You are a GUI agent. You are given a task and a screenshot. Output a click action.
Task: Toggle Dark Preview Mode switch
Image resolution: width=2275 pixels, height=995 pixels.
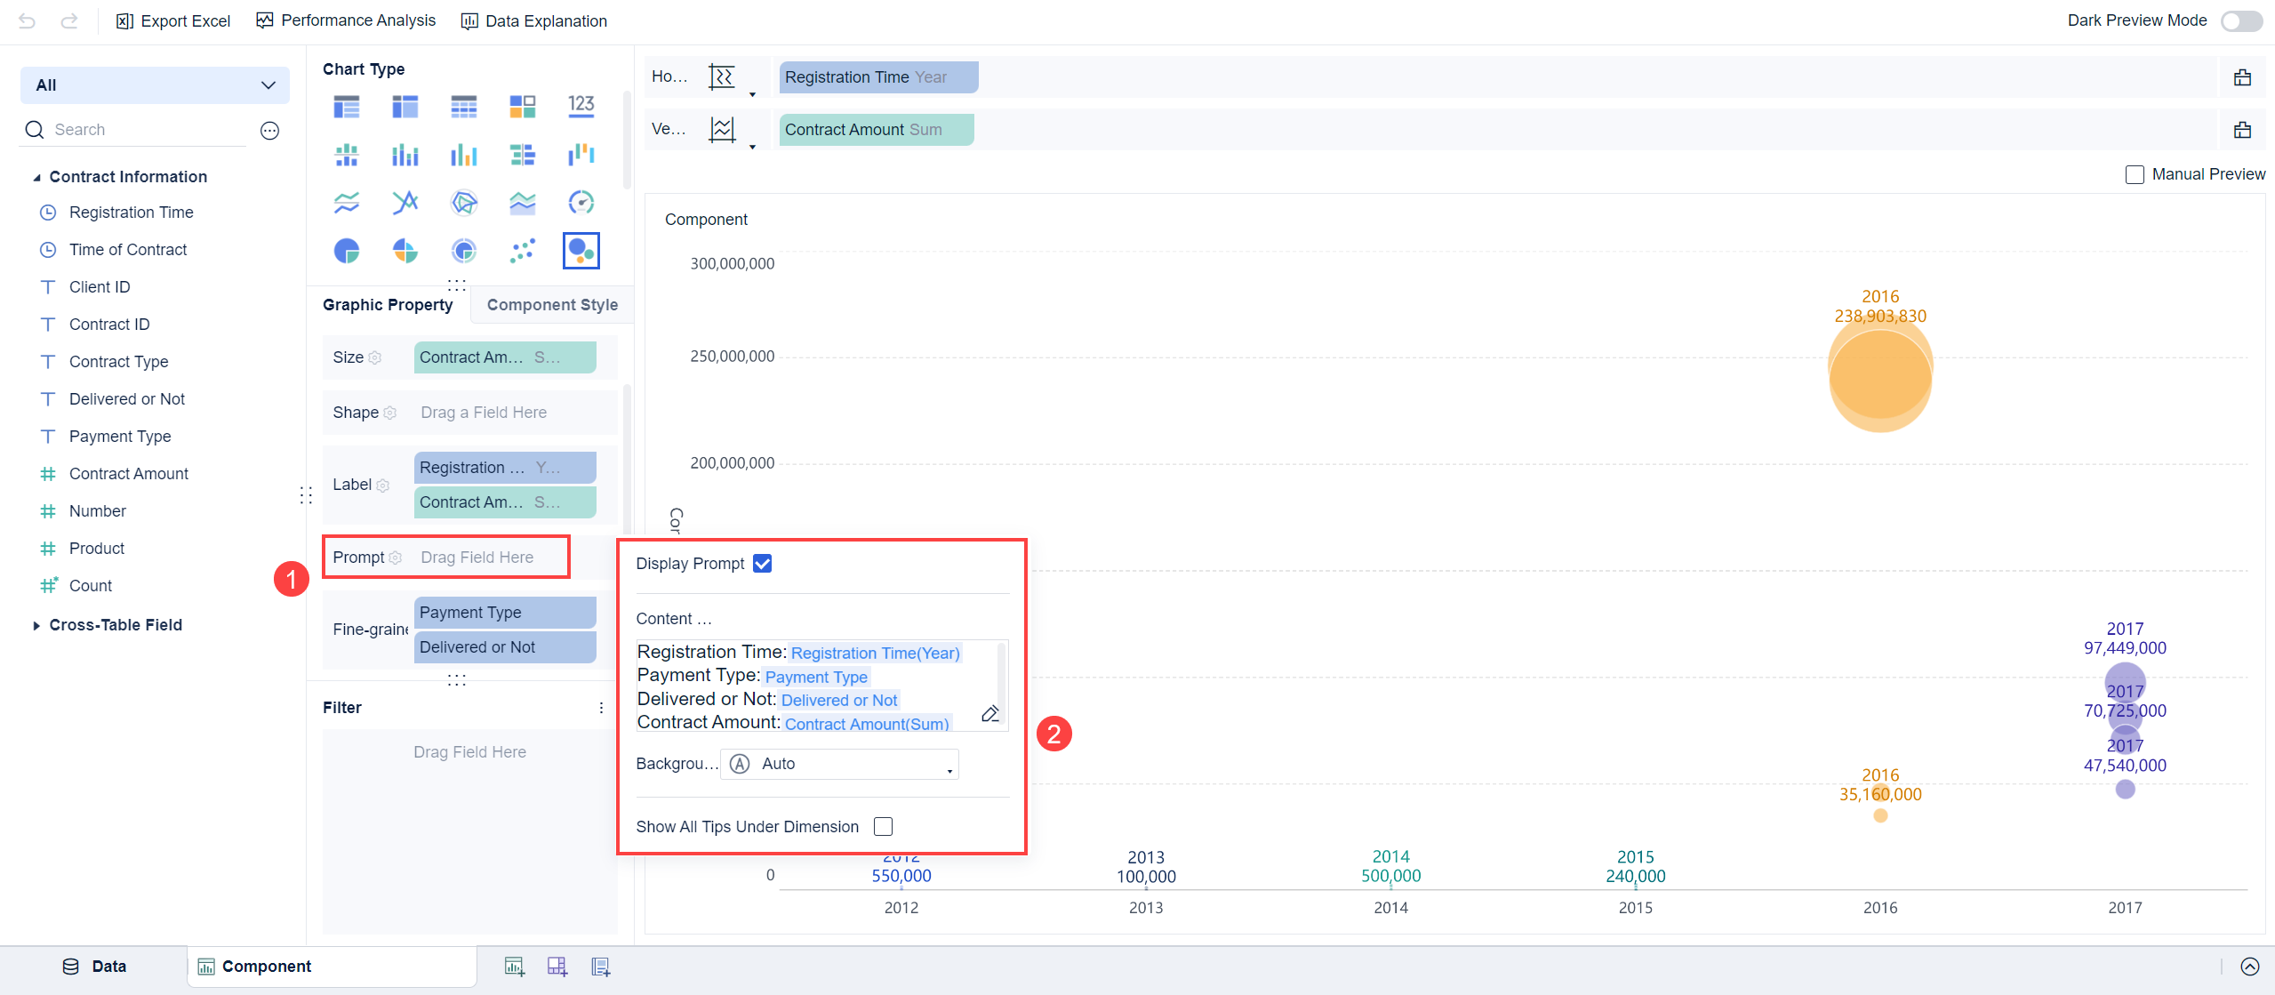coord(2240,20)
